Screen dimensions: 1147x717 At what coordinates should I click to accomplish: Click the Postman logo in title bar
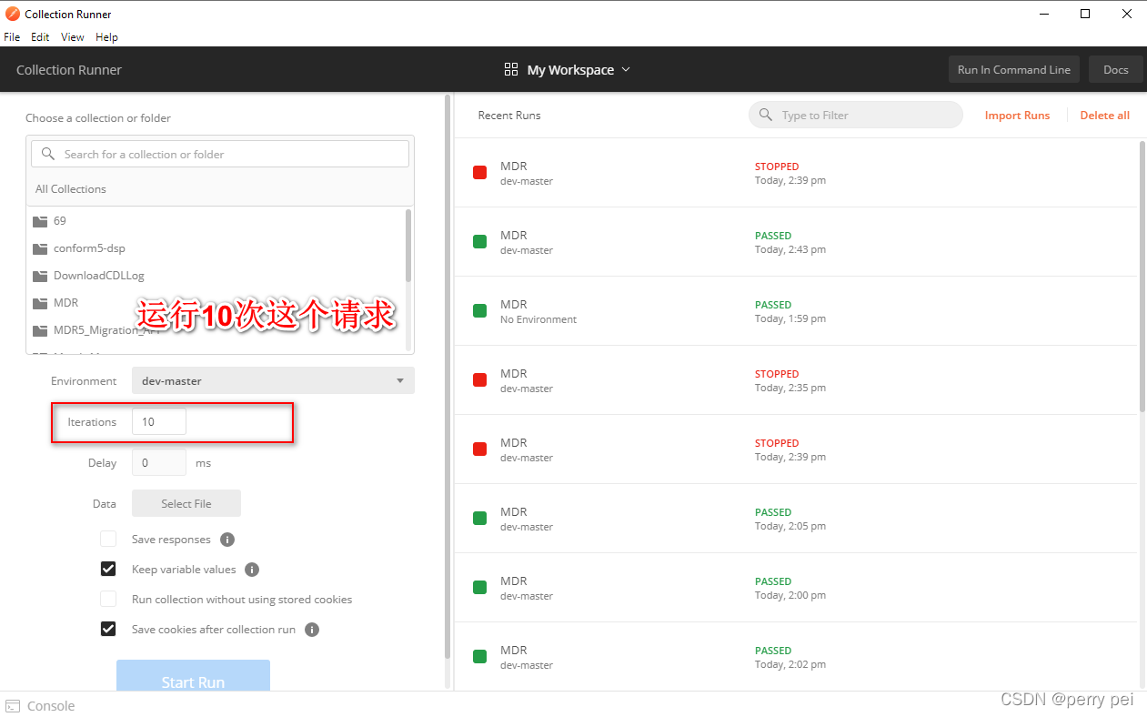(x=13, y=14)
